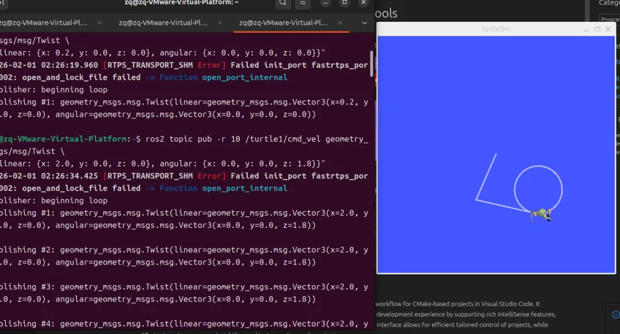620x334 pixels.
Task: Switch to the first terminal tab
Action: click(x=44, y=23)
